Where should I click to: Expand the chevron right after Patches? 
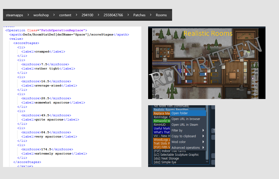tap(151, 15)
